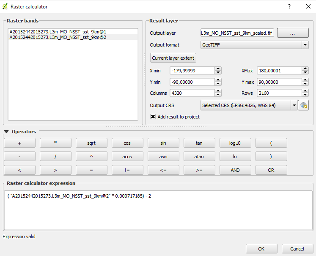The image size is (316, 256).
Task: Click the sqrt operator button
Action: click(x=91, y=143)
